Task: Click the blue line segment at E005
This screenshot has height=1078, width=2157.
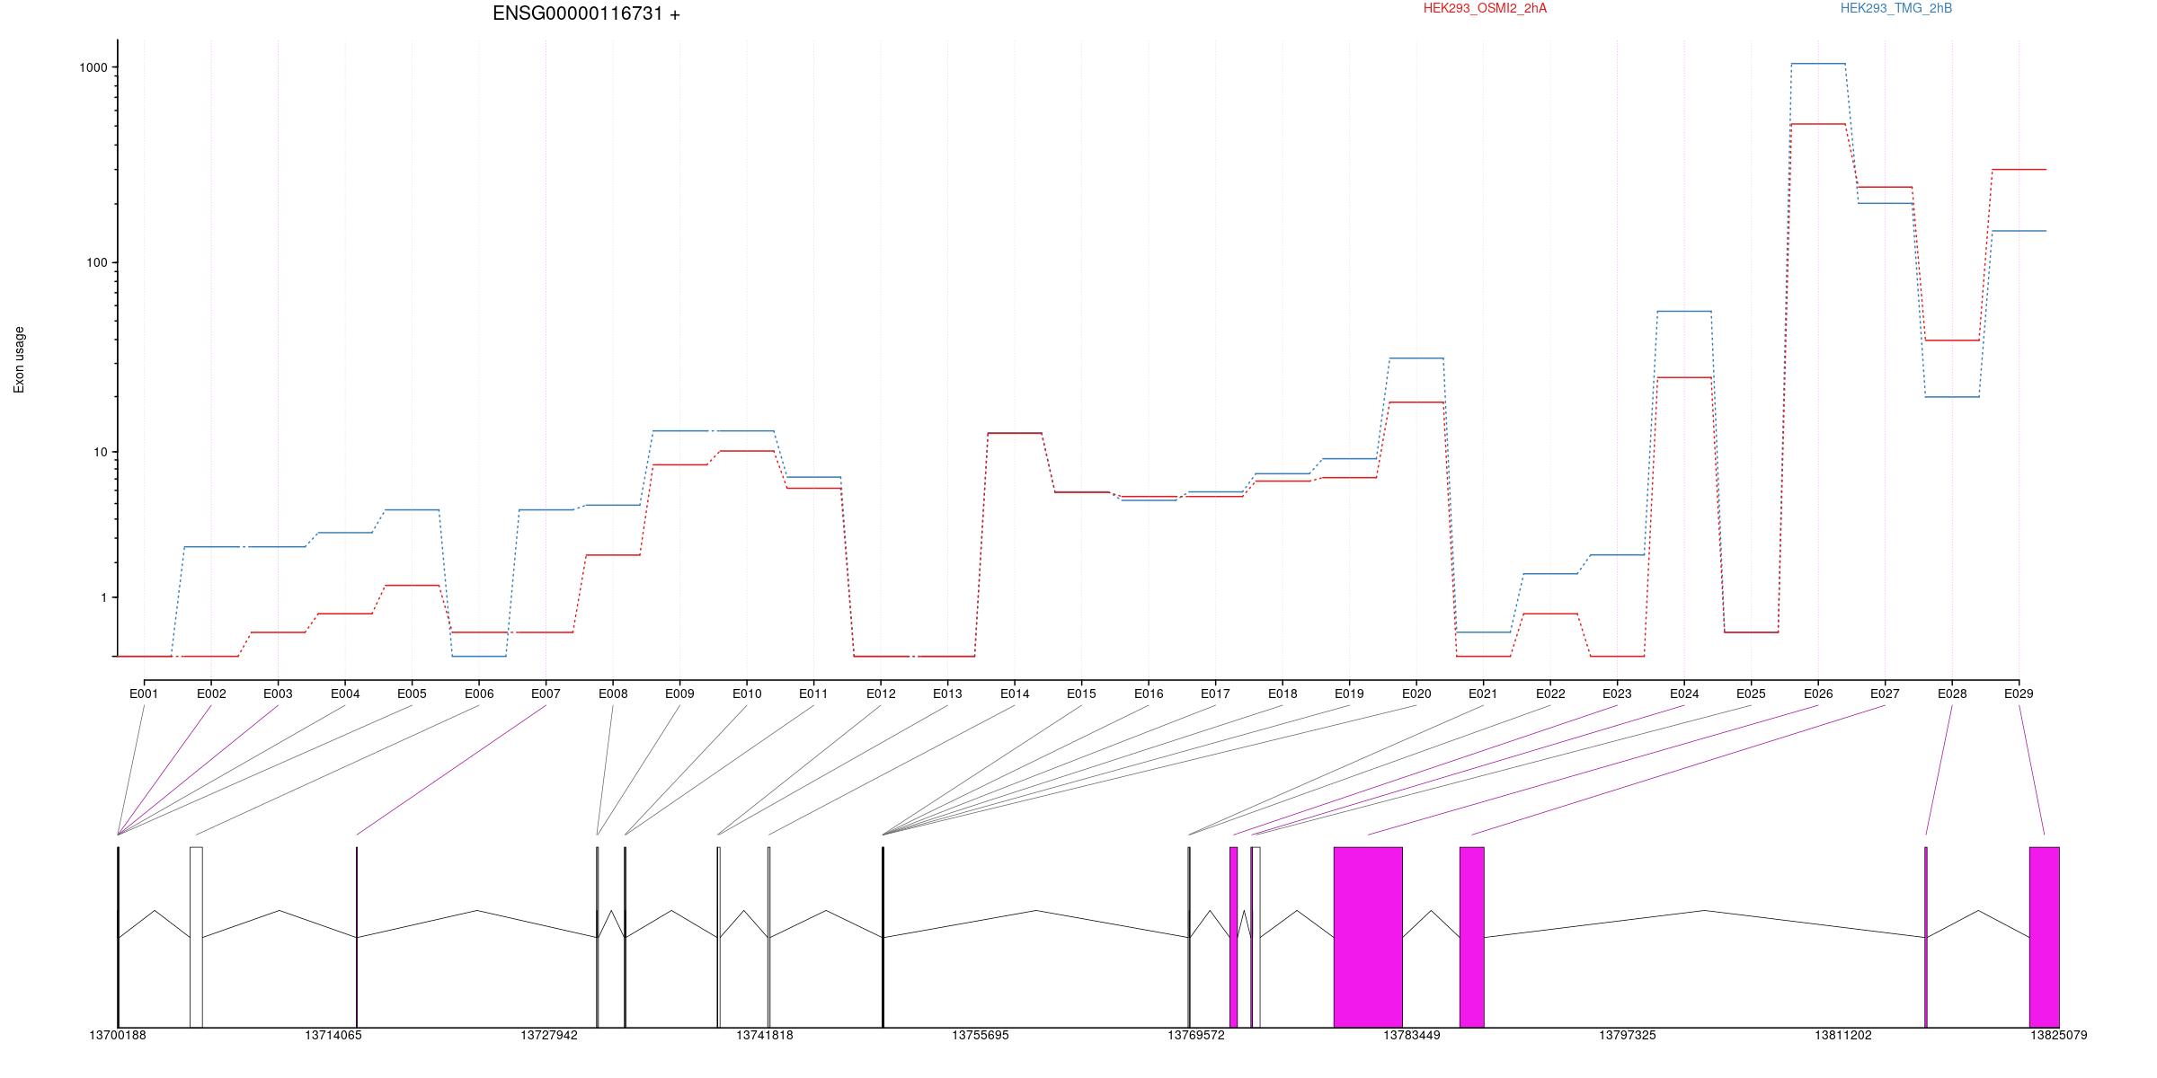Action: coord(412,510)
